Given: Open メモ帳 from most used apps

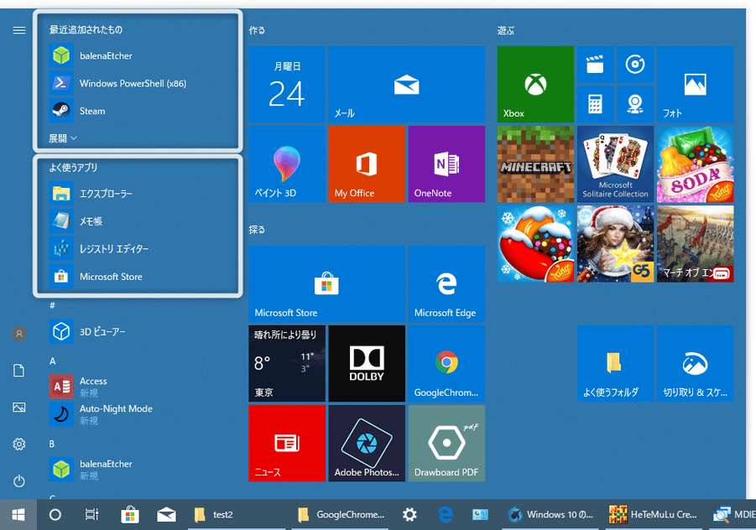Looking at the screenshot, I should (x=138, y=221).
